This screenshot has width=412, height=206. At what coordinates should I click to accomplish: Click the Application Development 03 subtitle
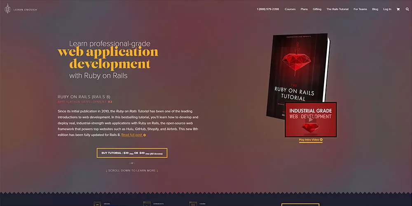[x=85, y=102]
